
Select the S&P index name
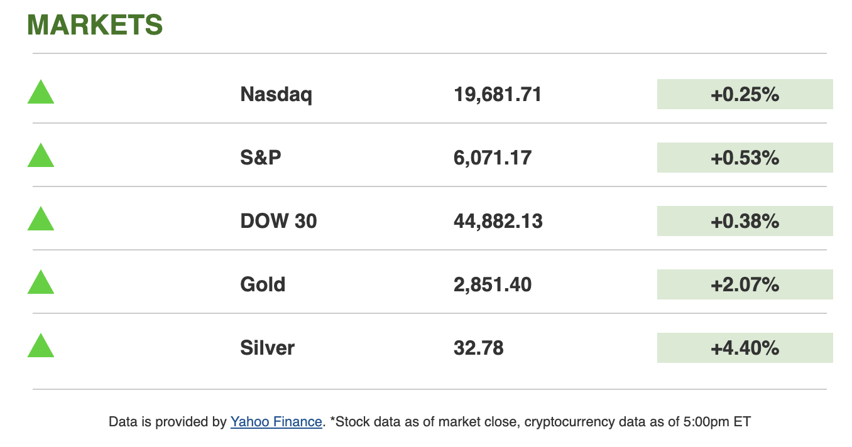(x=261, y=158)
